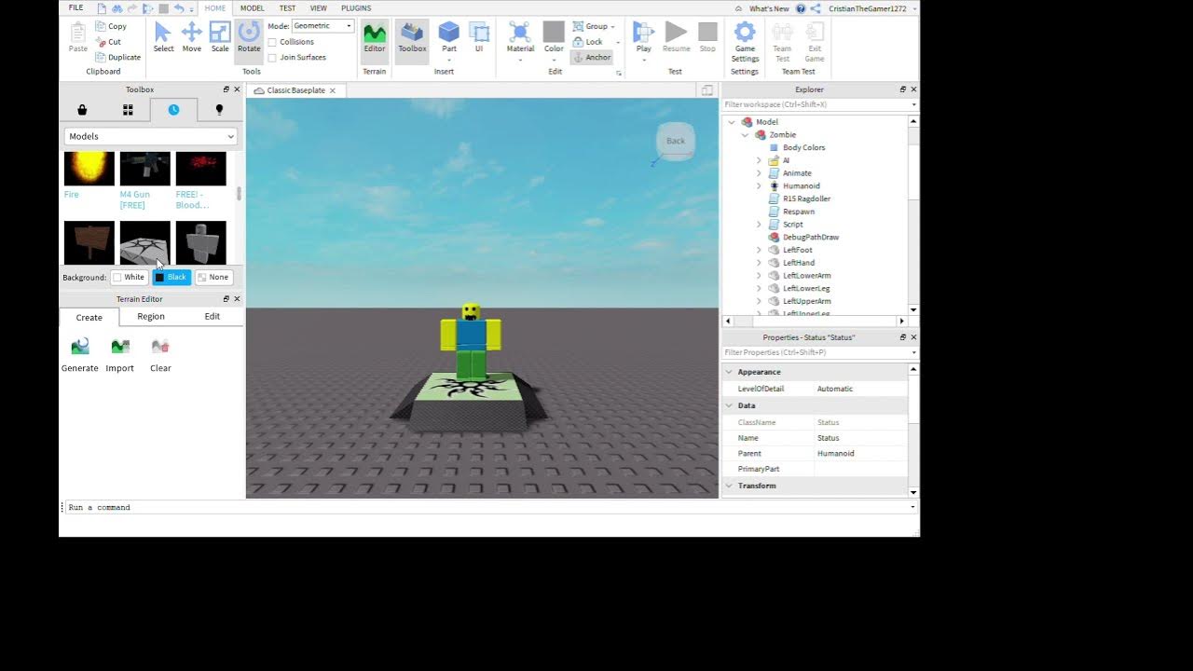Switch to the MODEL ribbon tab
The image size is (1193, 671).
pyautogui.click(x=252, y=8)
